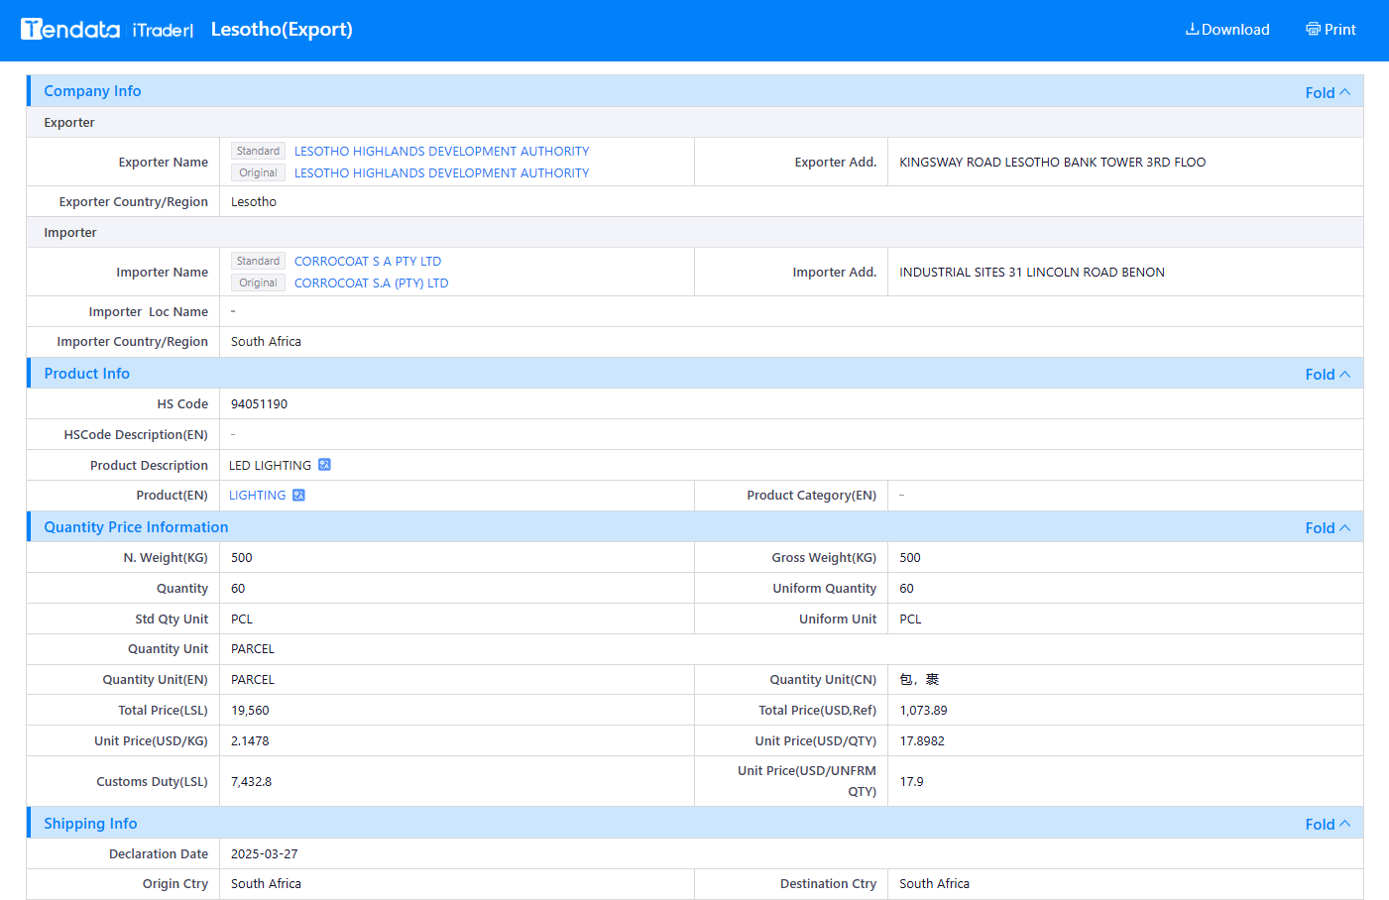Click the Original tag in Exporter Name
This screenshot has height=900, width=1389.
point(258,172)
